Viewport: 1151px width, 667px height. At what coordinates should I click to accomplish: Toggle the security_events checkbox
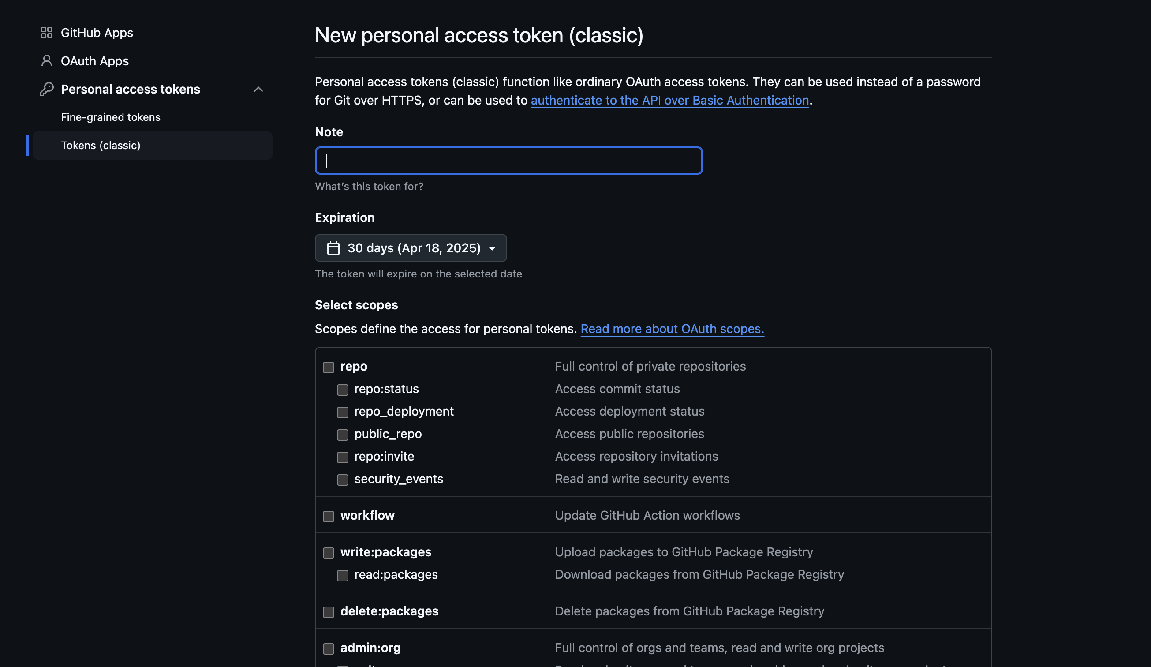pos(343,480)
